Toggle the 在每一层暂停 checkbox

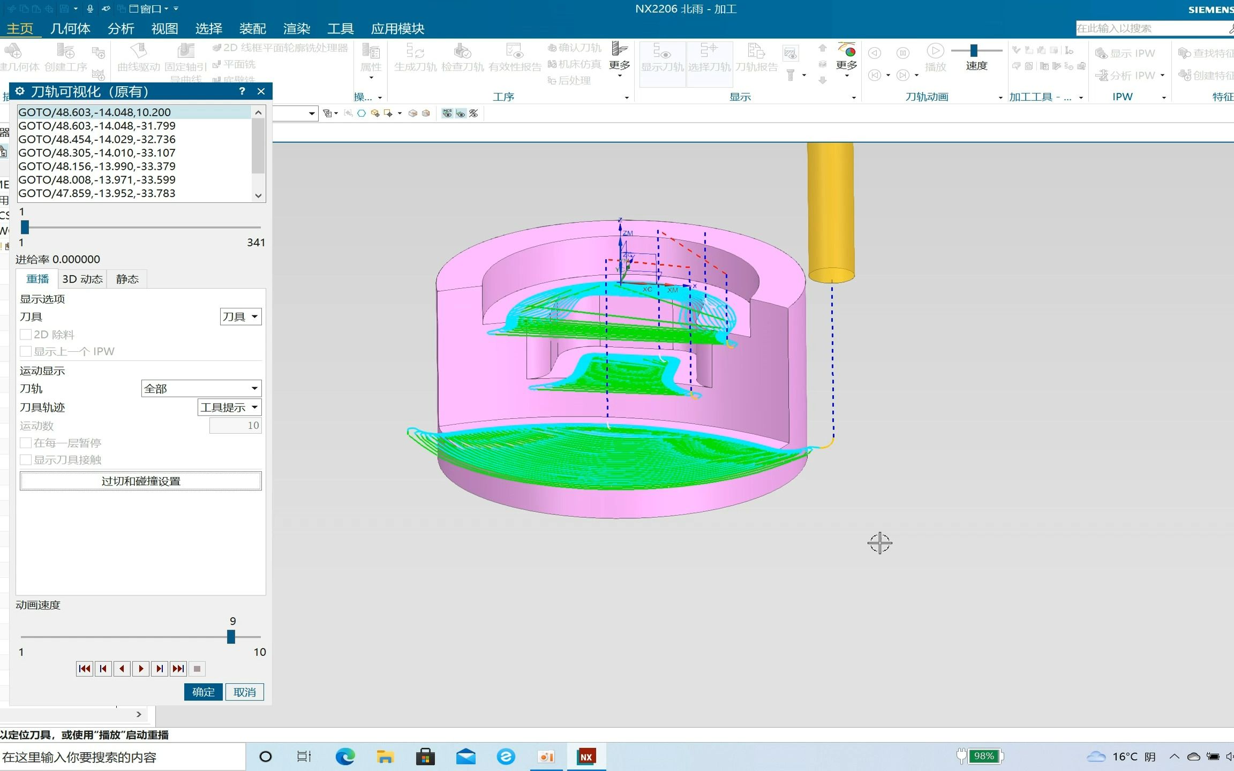coord(25,442)
